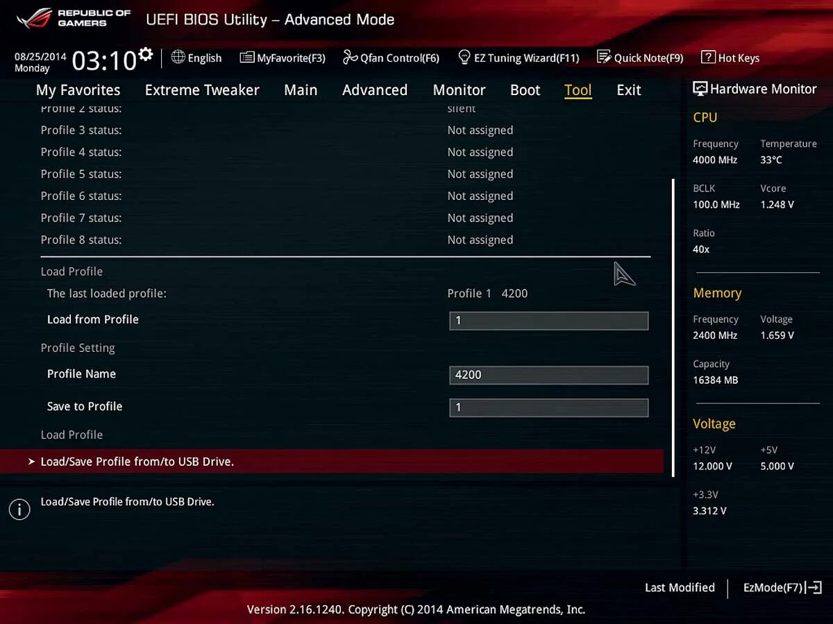Click the Hardware Monitor screen icon
Image resolution: width=833 pixels, height=624 pixels.
point(700,89)
